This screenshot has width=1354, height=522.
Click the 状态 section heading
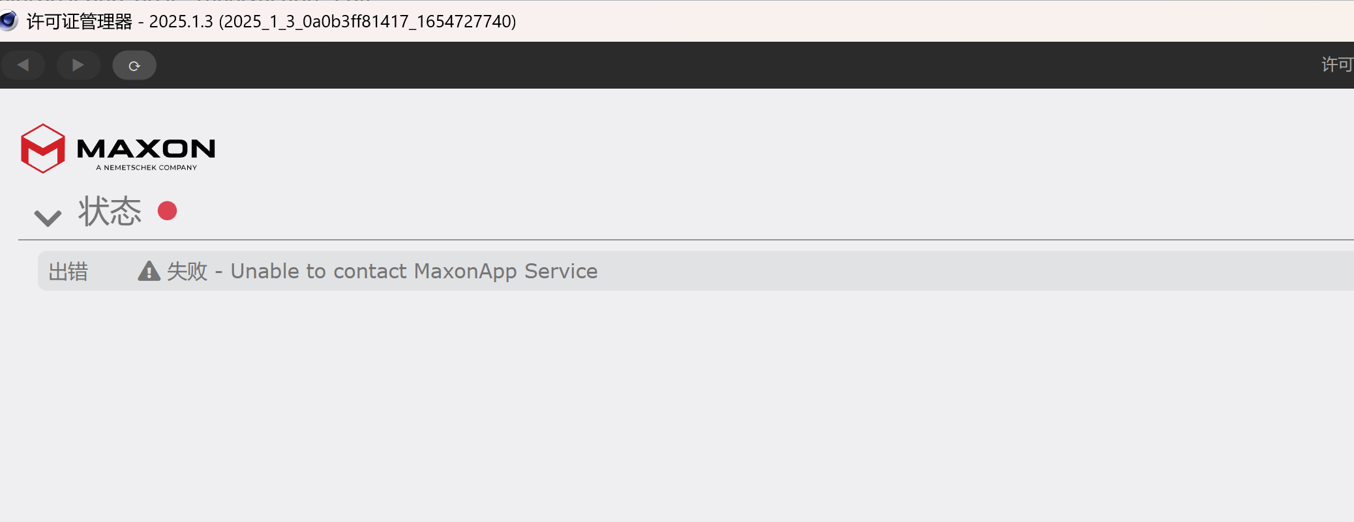[110, 212]
